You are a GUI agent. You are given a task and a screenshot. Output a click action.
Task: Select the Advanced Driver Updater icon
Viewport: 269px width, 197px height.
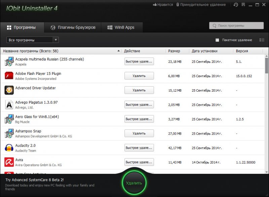click(x=9, y=90)
